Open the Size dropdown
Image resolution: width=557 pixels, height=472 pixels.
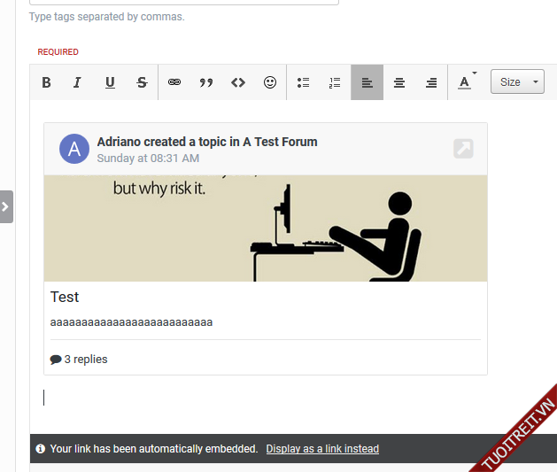(518, 82)
